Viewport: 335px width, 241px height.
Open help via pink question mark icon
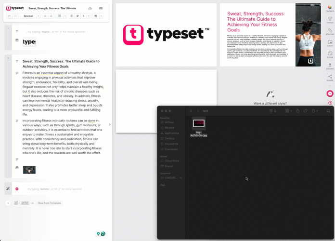click(x=330, y=103)
